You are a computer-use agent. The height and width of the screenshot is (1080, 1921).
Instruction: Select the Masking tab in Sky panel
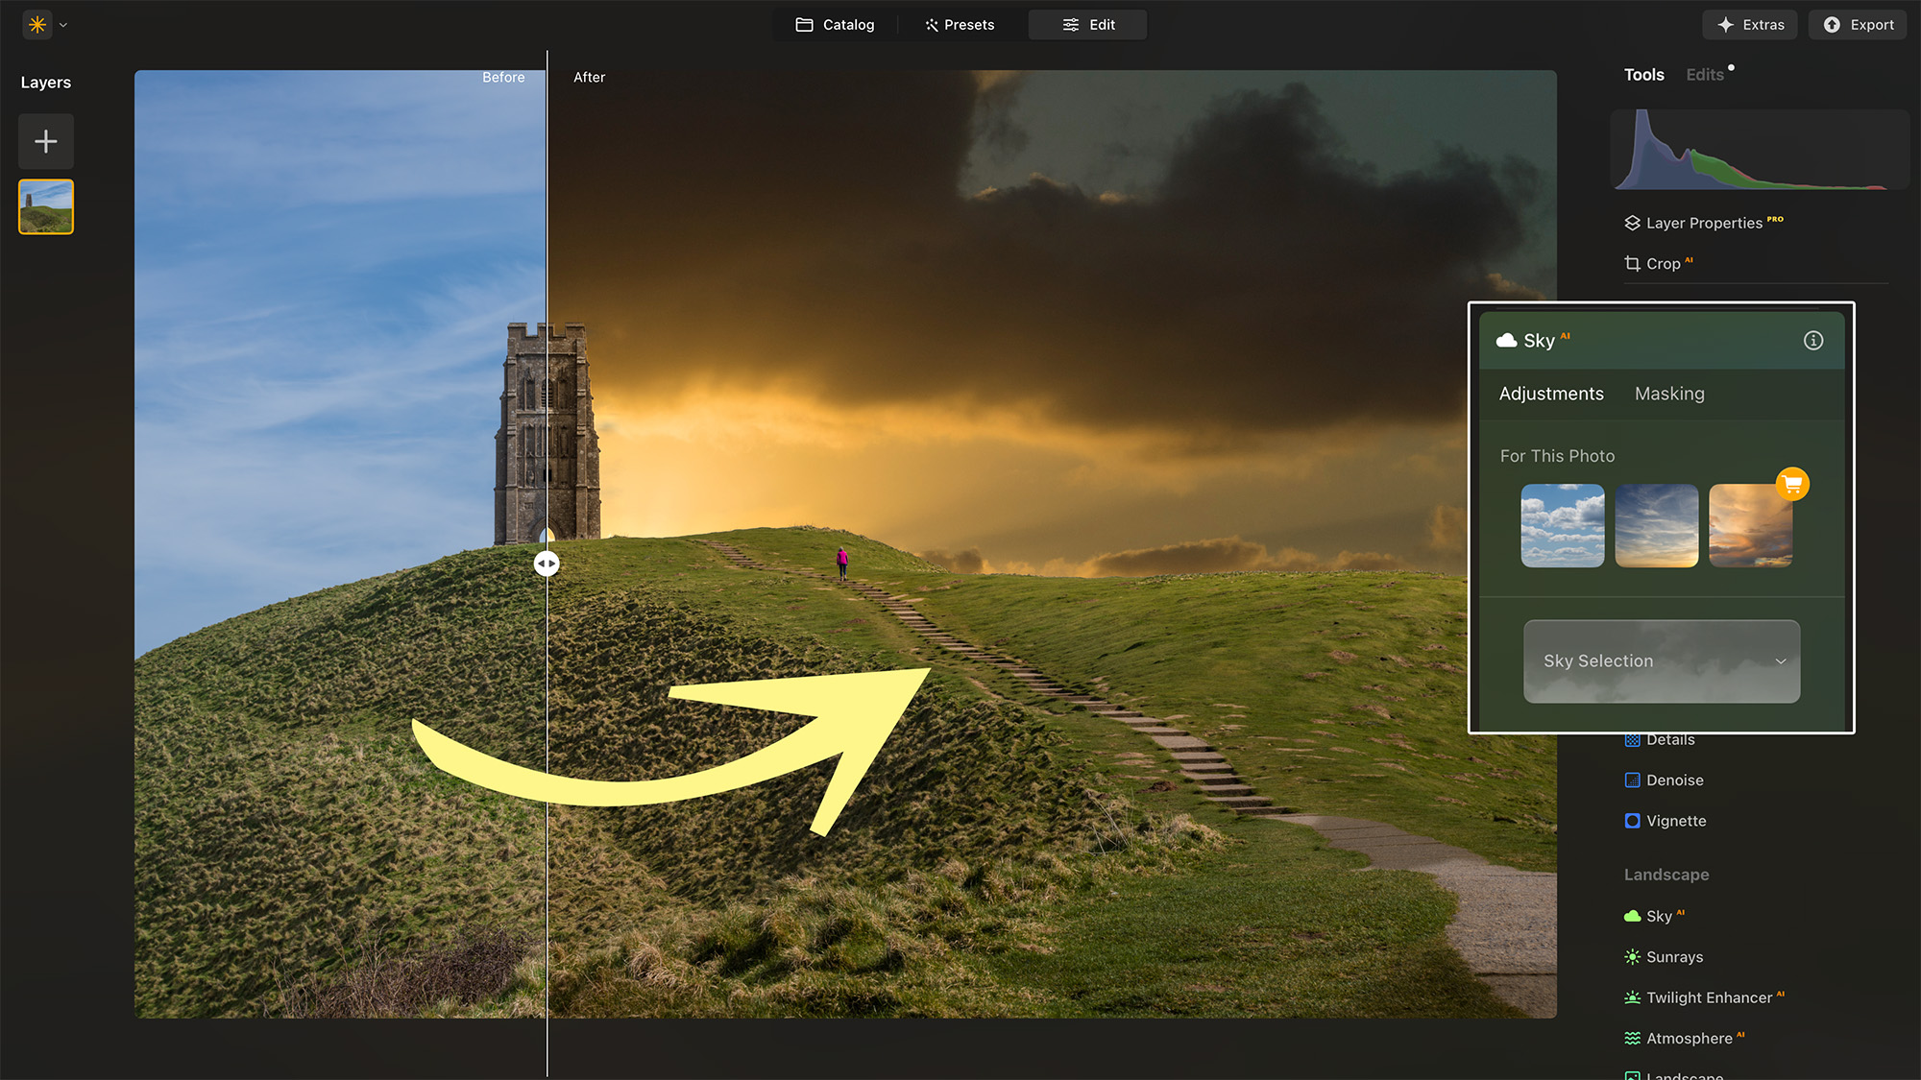[1669, 394]
